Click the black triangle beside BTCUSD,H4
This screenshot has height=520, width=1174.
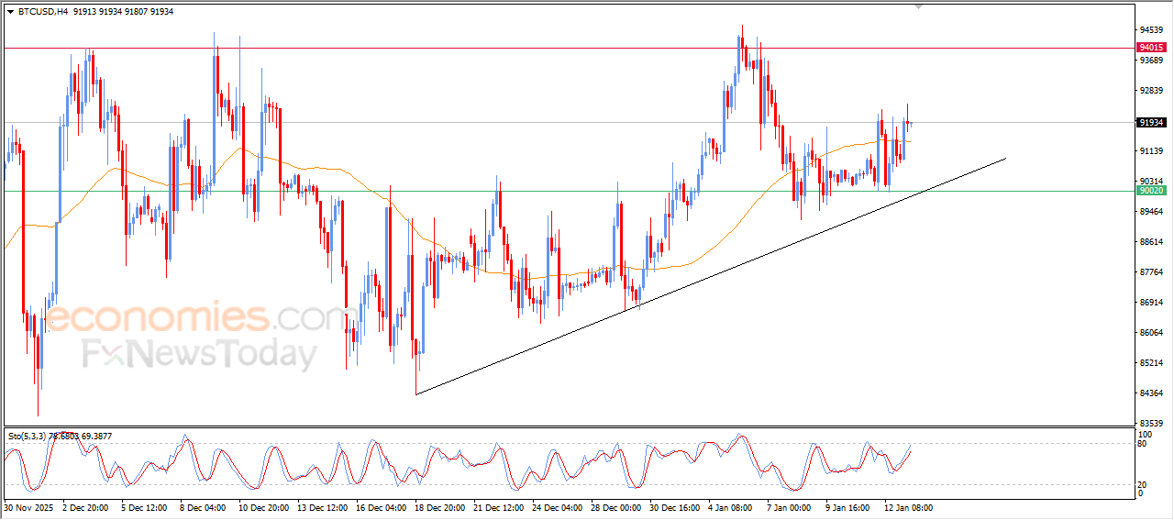[10, 12]
